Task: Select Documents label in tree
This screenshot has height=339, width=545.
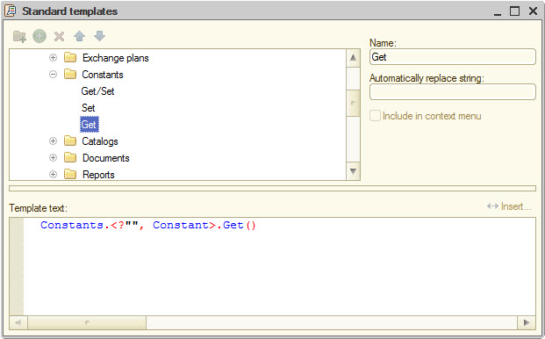Action: click(106, 158)
